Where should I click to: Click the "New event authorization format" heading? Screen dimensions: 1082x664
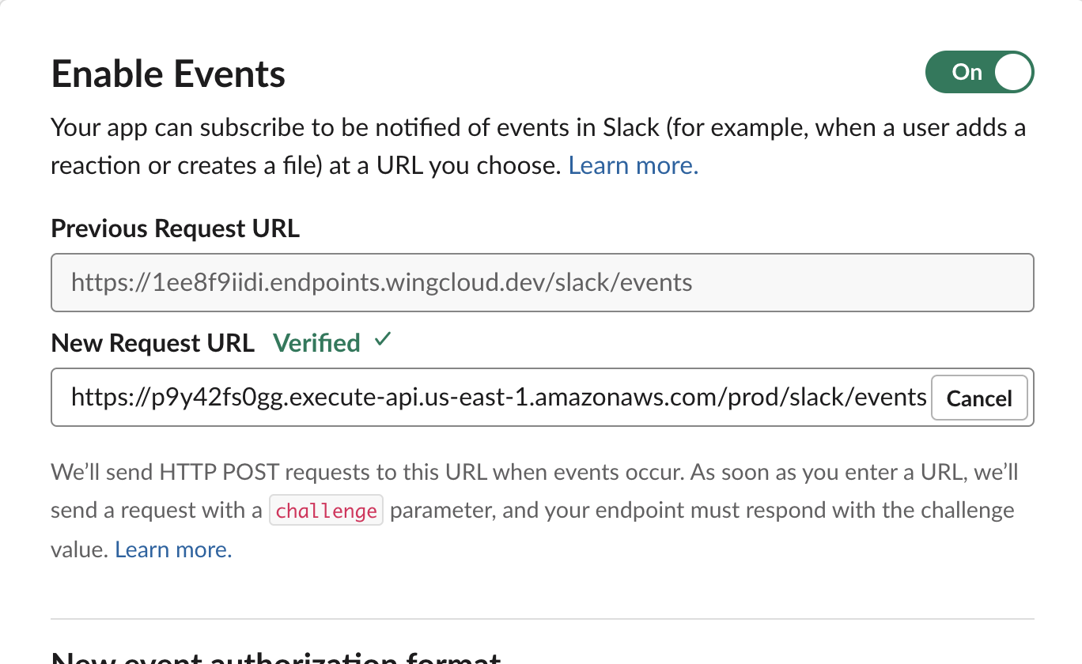click(x=275, y=658)
